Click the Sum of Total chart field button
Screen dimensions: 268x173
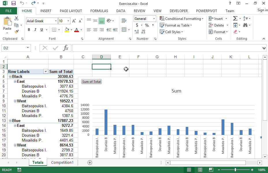coord(92,82)
